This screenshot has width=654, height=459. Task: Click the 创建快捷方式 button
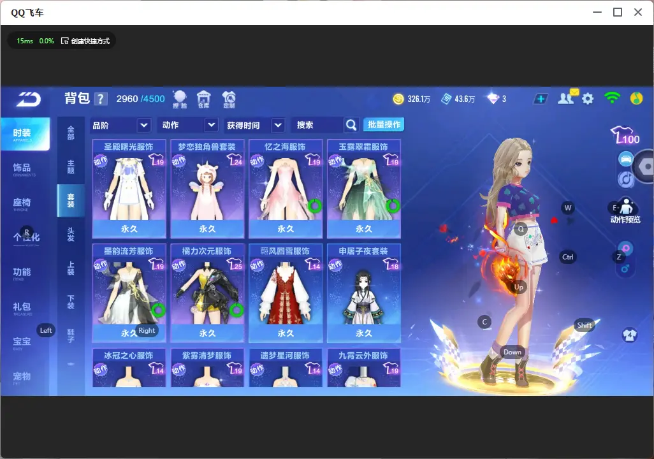[85, 41]
